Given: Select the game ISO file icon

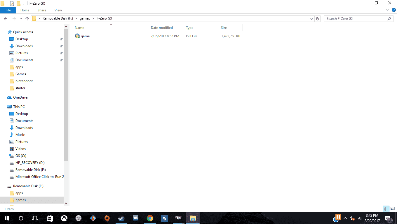Looking at the screenshot, I should [77, 36].
